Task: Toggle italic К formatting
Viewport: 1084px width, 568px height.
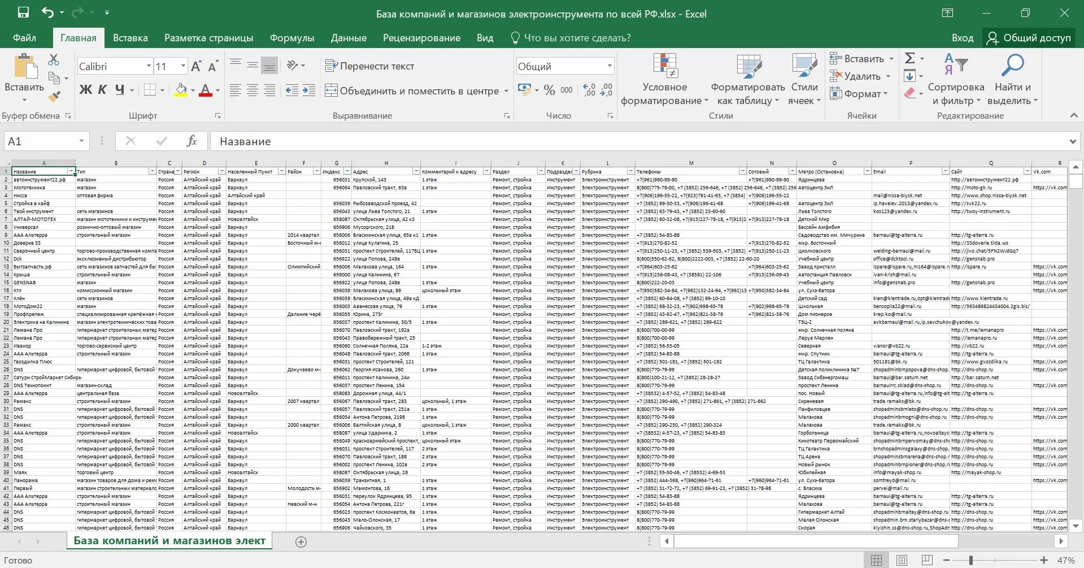Action: [x=102, y=89]
